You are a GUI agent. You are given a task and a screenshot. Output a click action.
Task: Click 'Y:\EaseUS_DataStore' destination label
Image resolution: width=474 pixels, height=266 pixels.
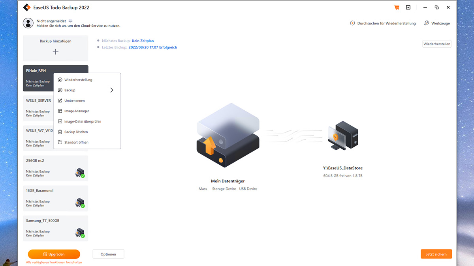[x=343, y=168]
